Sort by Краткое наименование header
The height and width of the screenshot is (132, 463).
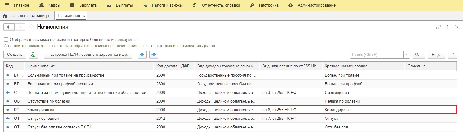[364, 66]
